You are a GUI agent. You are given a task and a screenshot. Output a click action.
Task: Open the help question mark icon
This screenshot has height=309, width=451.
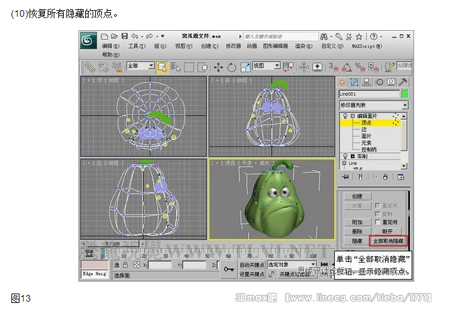point(373,36)
